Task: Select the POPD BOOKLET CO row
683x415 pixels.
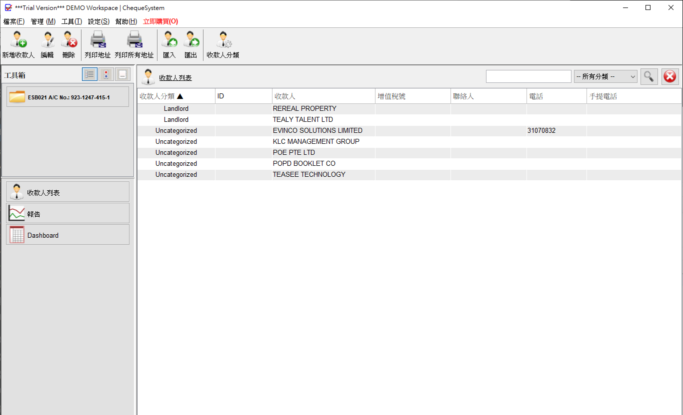Action: [409, 164]
